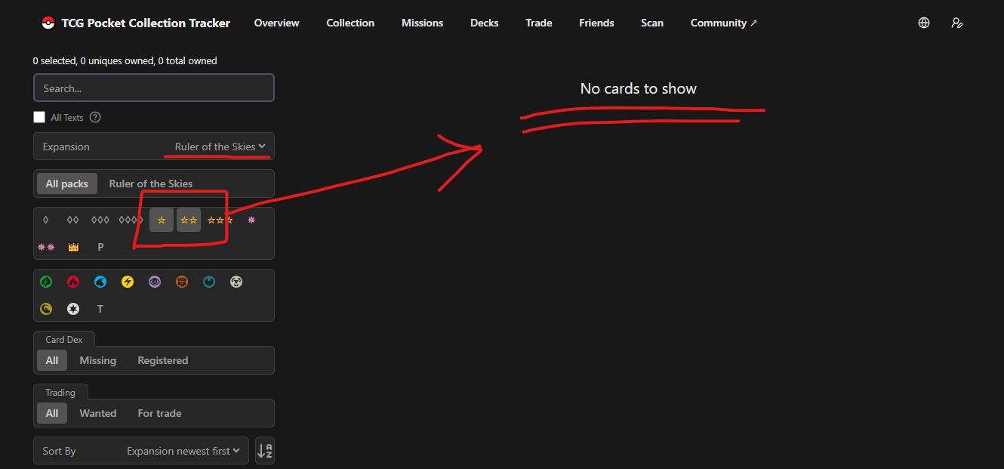Filter by Fighting type icon
This screenshot has width=1004, height=469.
[182, 282]
